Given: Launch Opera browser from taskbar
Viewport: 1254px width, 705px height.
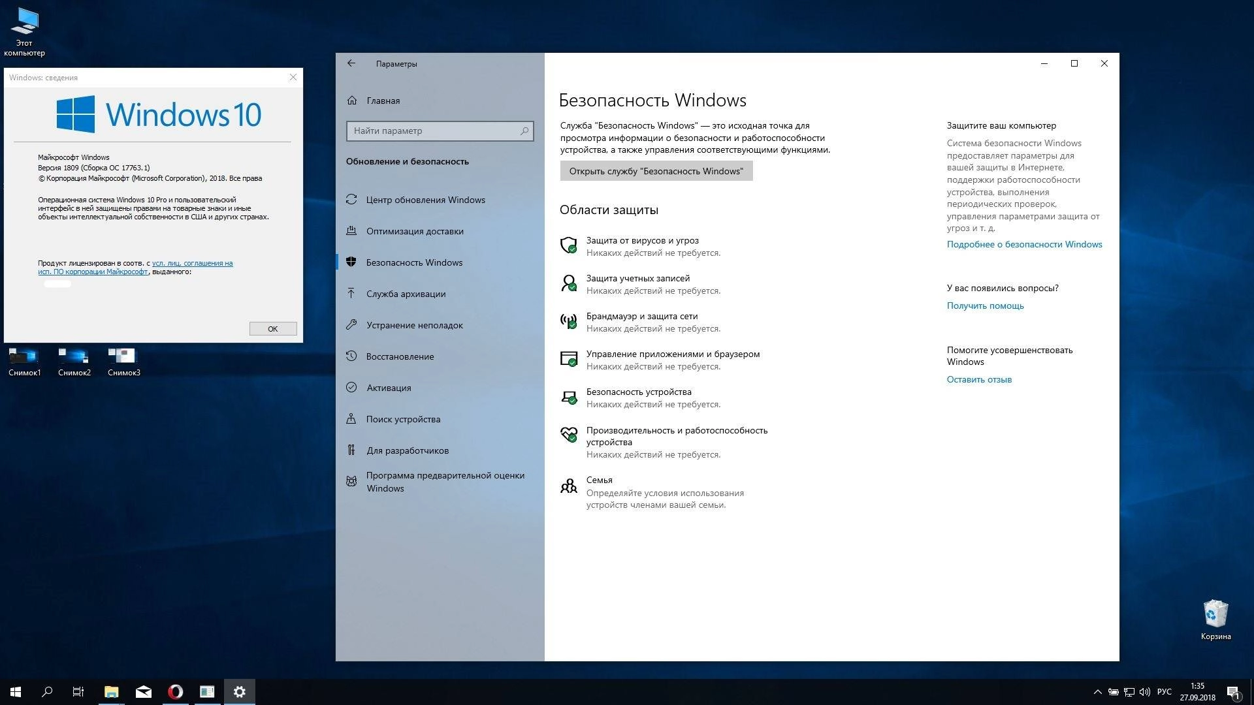Looking at the screenshot, I should coord(175,692).
